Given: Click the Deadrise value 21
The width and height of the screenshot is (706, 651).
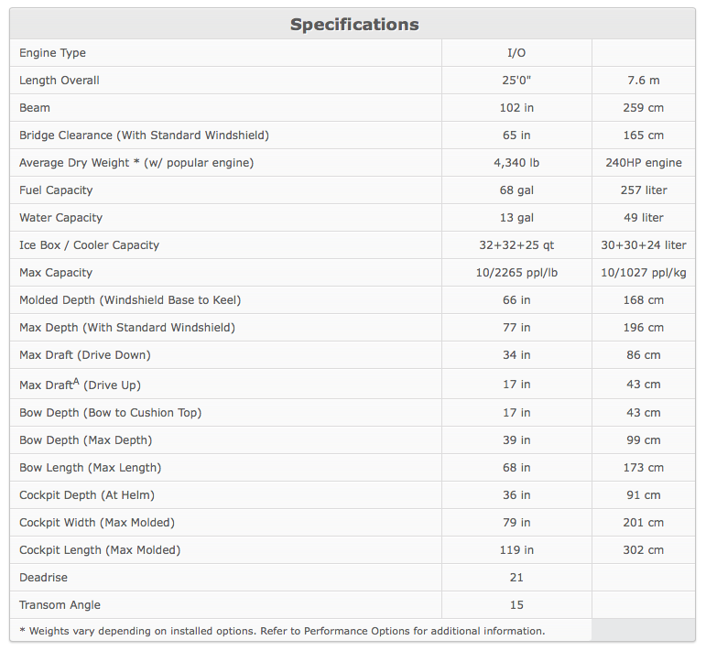Looking at the screenshot, I should pos(516,577).
